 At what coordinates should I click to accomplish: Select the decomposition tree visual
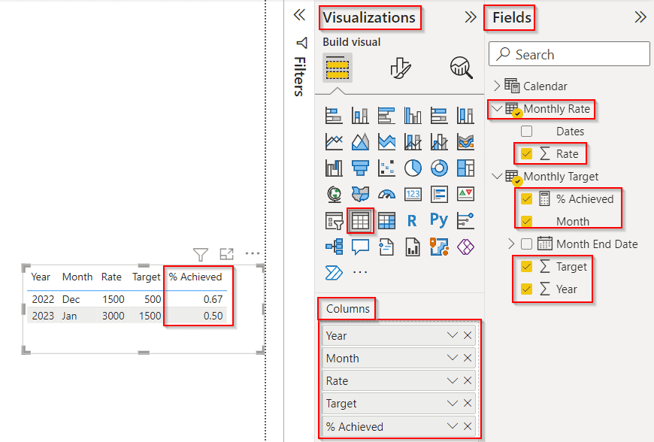334,247
